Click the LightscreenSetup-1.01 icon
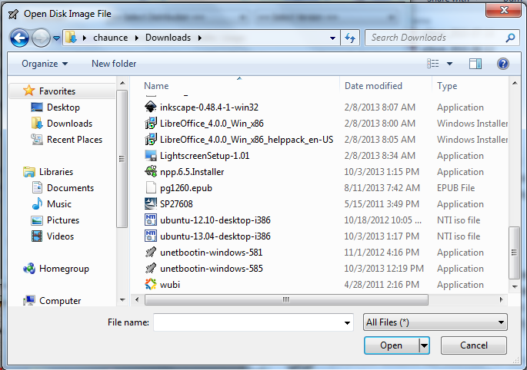This screenshot has width=527, height=370. click(x=151, y=155)
